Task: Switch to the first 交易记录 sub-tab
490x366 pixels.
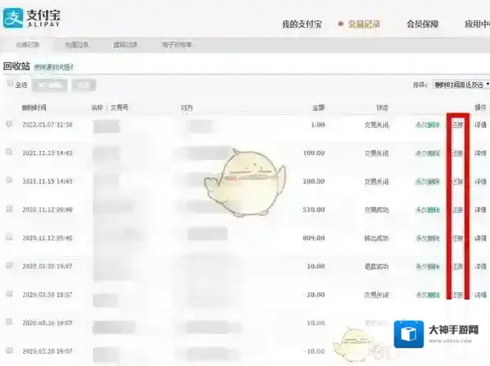Action: pyautogui.click(x=27, y=45)
